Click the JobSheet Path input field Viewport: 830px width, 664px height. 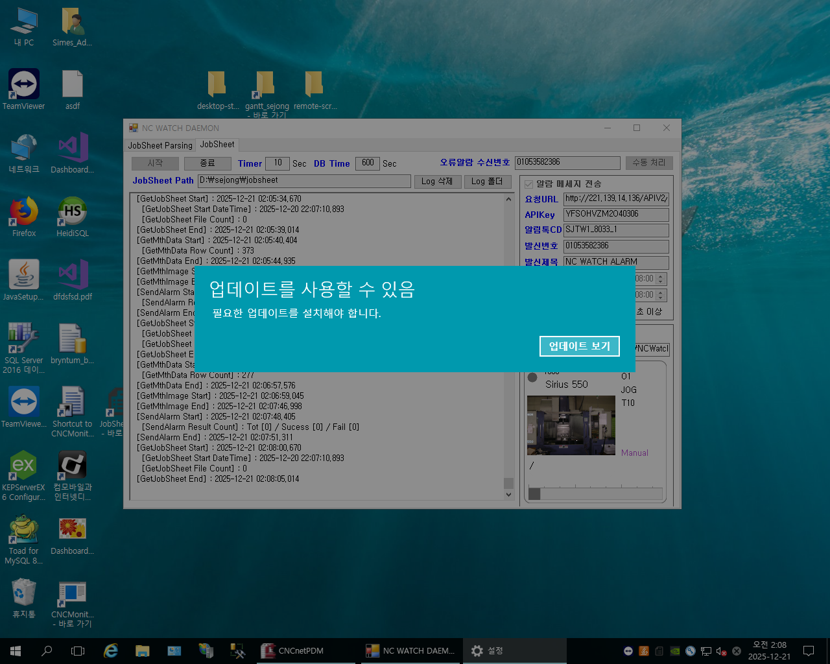(304, 181)
